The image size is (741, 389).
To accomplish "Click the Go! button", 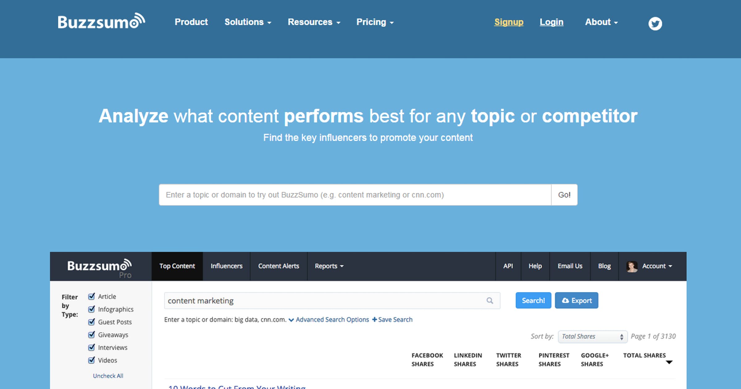I will tap(564, 195).
